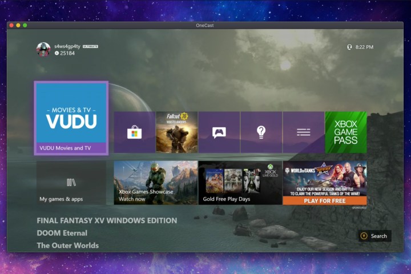Open the Gold Free Play Days promotion
The image size is (411, 274).
tap(240, 183)
